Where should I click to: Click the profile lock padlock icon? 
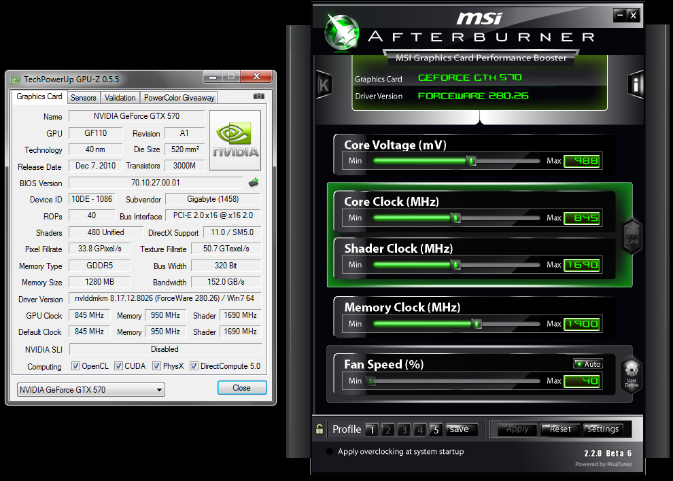pyautogui.click(x=320, y=429)
